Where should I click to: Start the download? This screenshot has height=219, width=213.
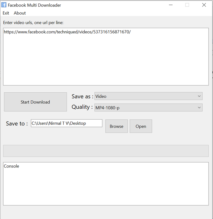[35, 102]
